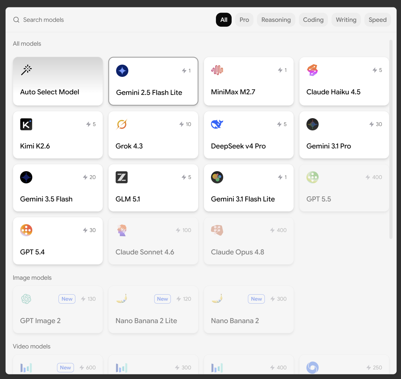Click the magic wand icon for Auto Select Model

point(26,70)
